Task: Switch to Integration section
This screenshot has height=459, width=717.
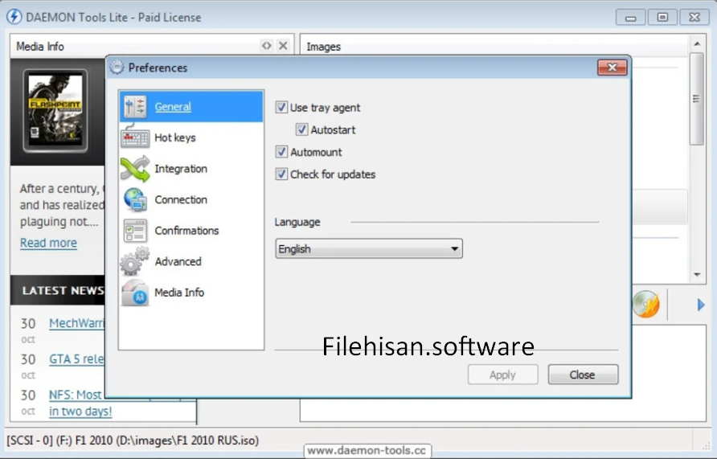Action: click(181, 169)
